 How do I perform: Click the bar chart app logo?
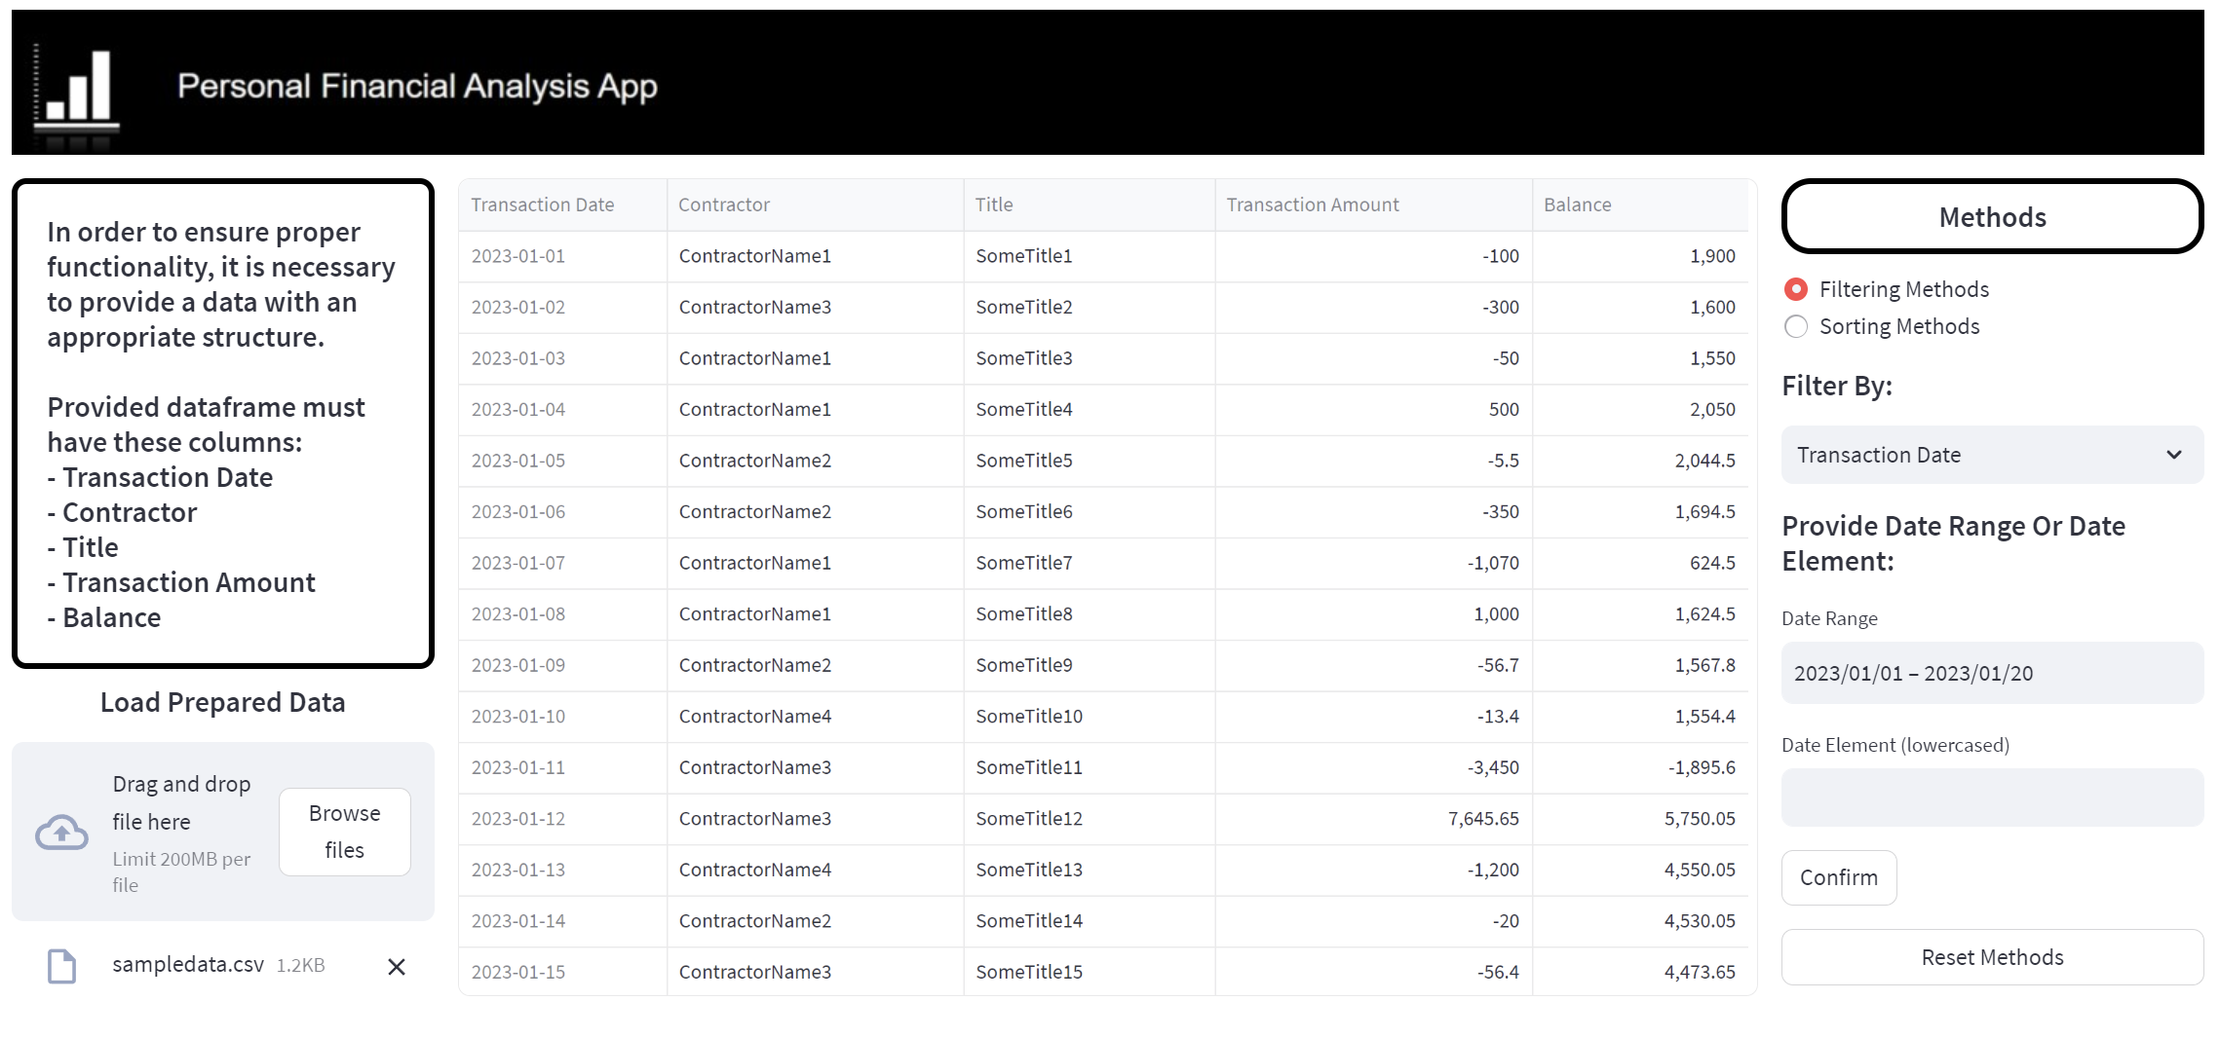pos(77,90)
